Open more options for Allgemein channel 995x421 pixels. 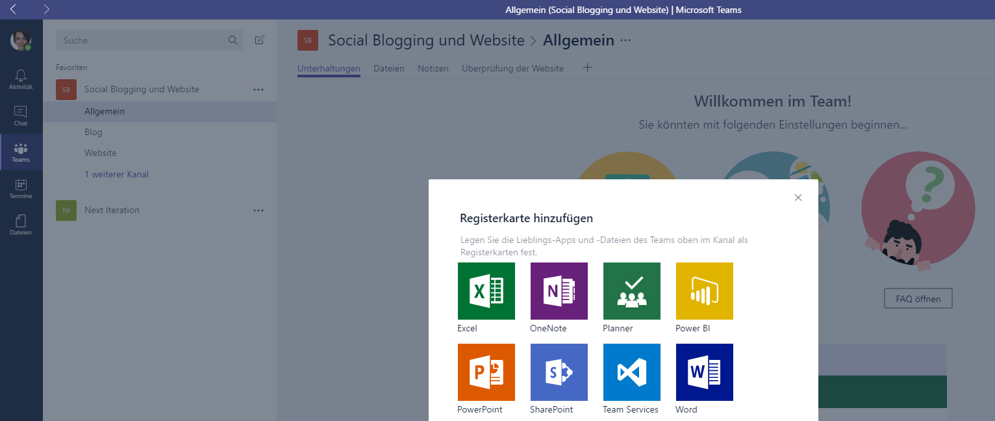tap(625, 40)
